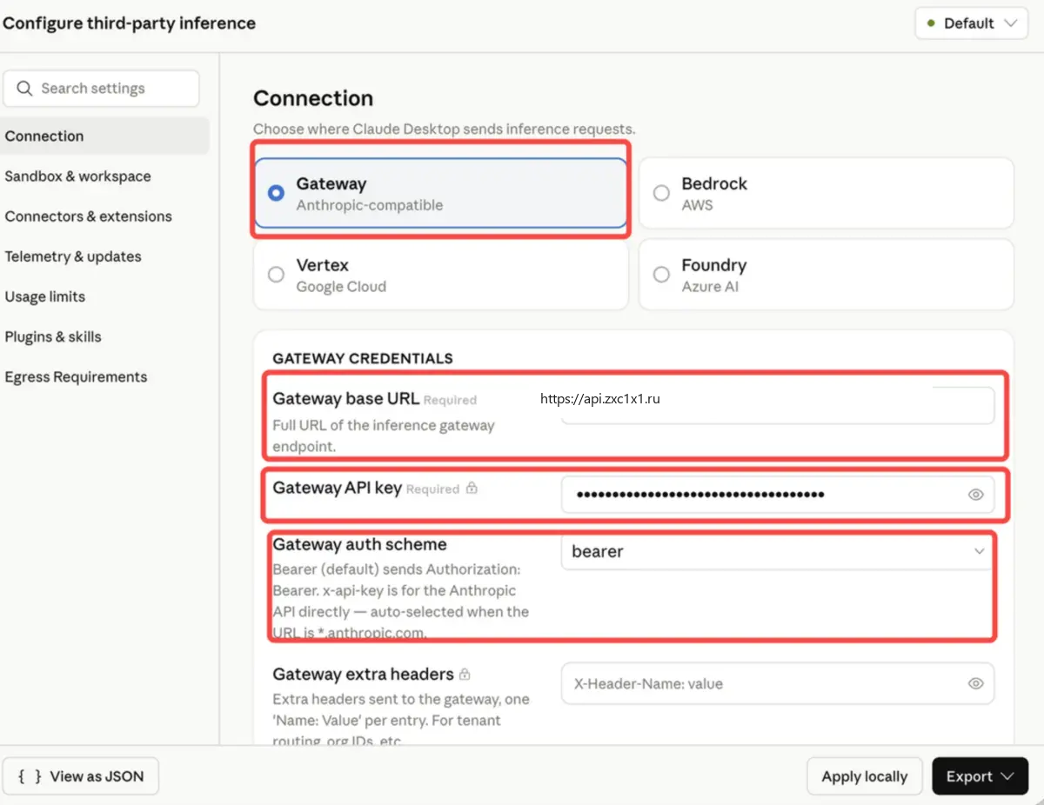1044x805 pixels.
Task: Click the Search settings field
Action: [101, 89]
